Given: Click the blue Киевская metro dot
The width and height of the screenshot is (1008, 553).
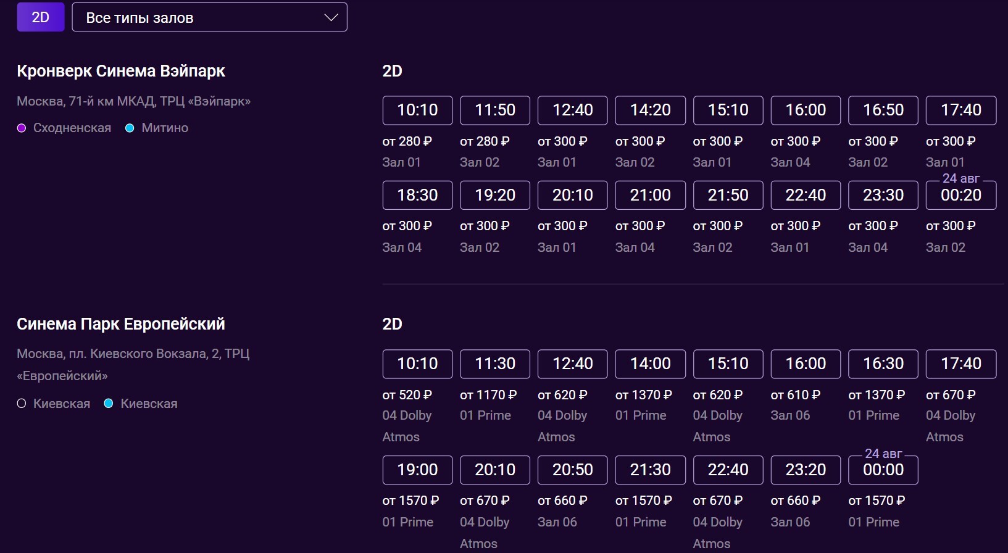Looking at the screenshot, I should (x=109, y=404).
